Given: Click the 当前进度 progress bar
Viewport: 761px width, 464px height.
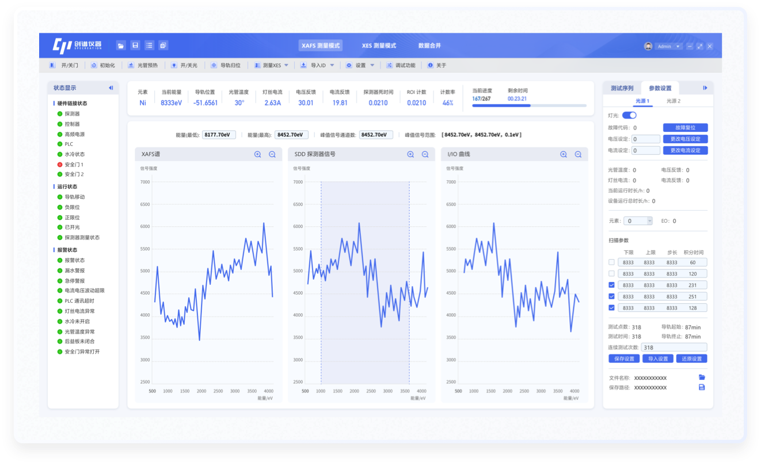Looking at the screenshot, I should [x=529, y=105].
